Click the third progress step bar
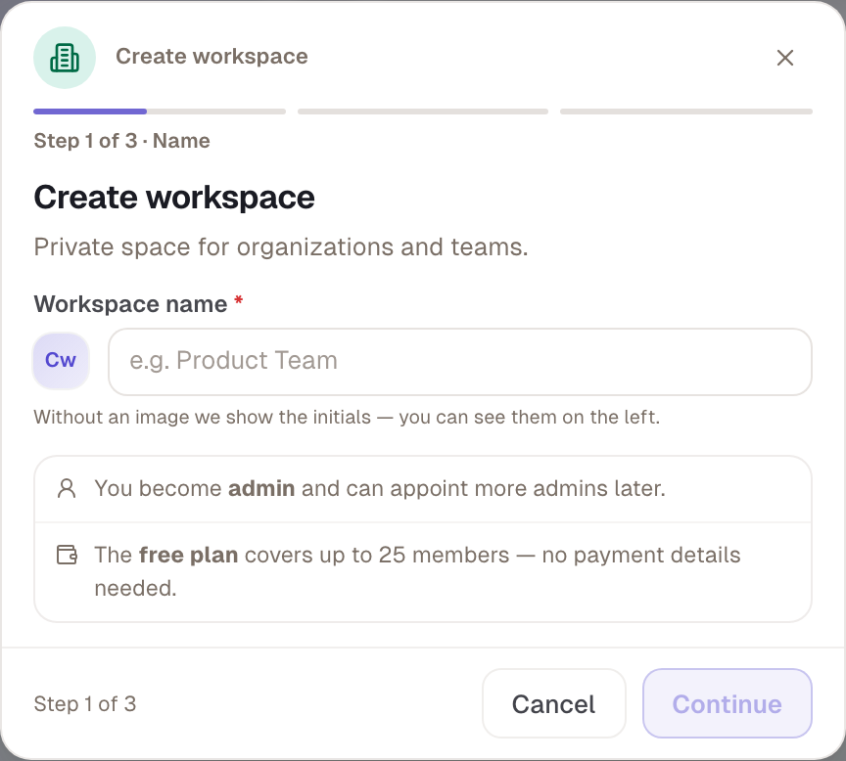The image size is (846, 761). click(x=686, y=112)
